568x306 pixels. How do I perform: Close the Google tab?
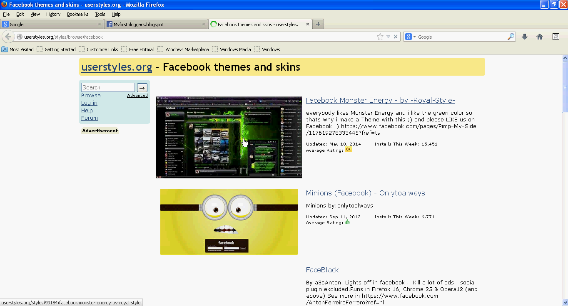100,24
